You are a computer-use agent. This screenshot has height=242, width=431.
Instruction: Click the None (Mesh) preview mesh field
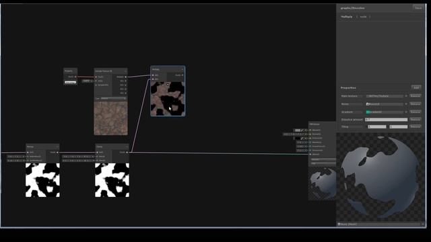coord(379,224)
